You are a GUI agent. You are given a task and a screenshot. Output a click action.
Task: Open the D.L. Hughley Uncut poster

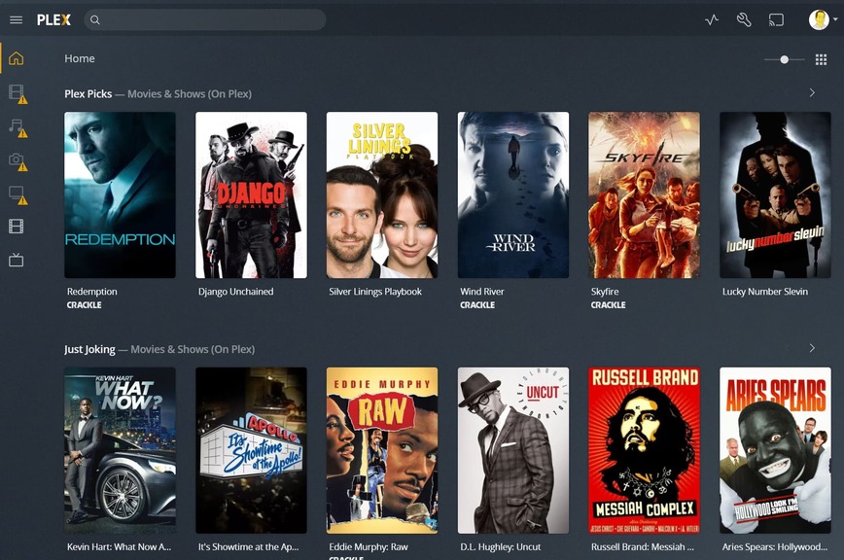513,450
